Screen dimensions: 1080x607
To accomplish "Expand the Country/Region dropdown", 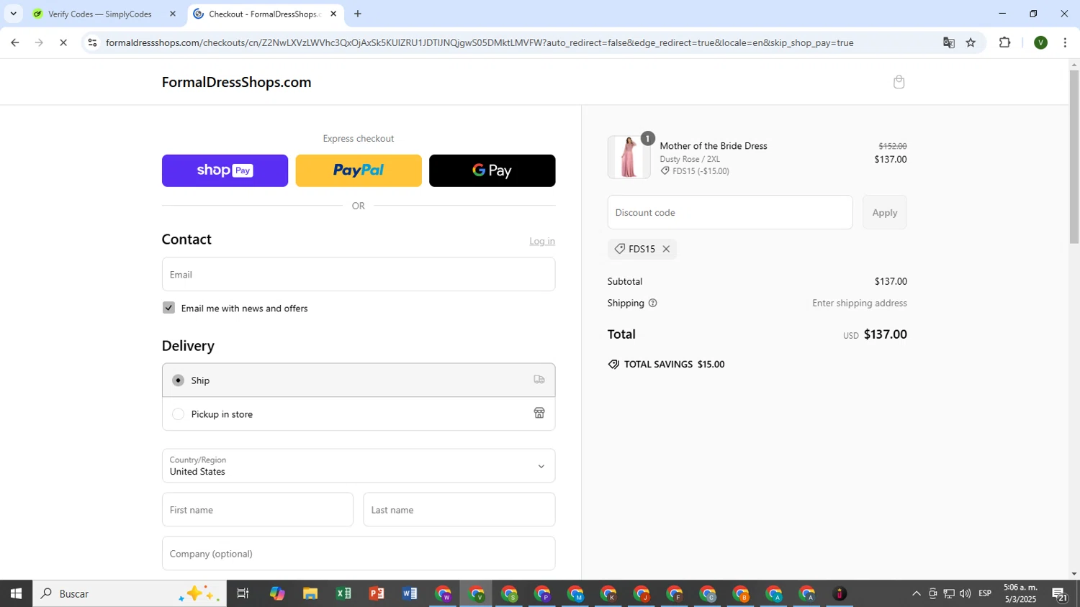I will 359,465.
